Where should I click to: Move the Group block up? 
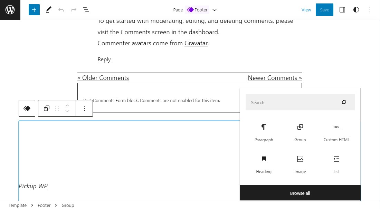tap(67, 106)
